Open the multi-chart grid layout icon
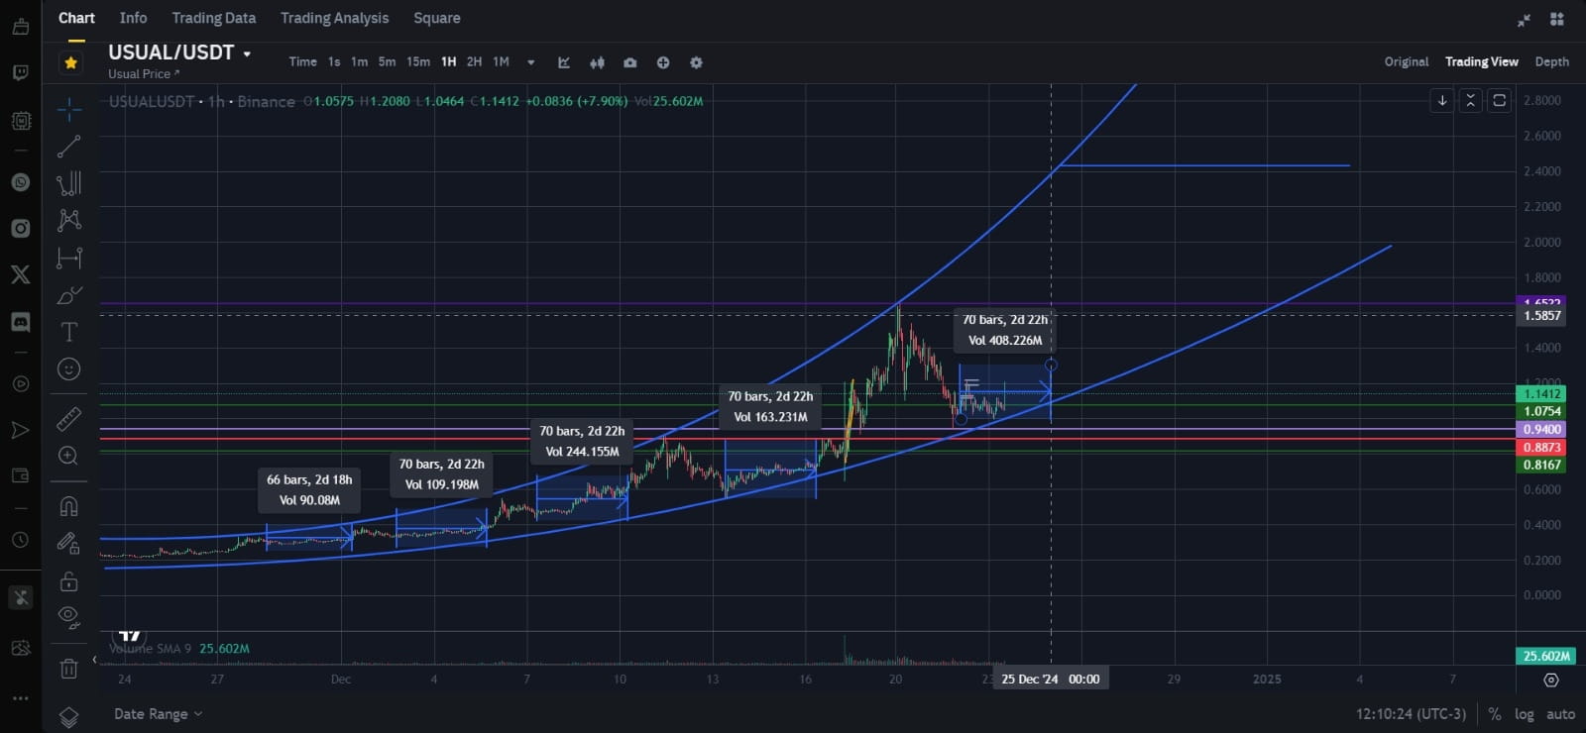This screenshot has height=733, width=1586. tap(1556, 19)
